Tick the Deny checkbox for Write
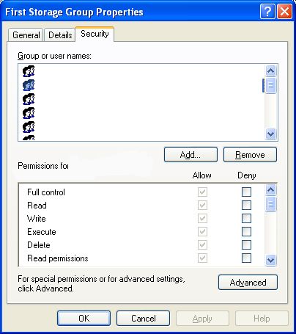 pos(246,218)
